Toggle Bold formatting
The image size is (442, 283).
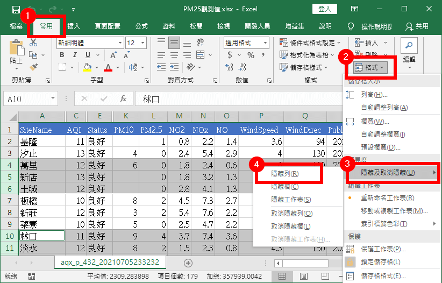point(62,55)
